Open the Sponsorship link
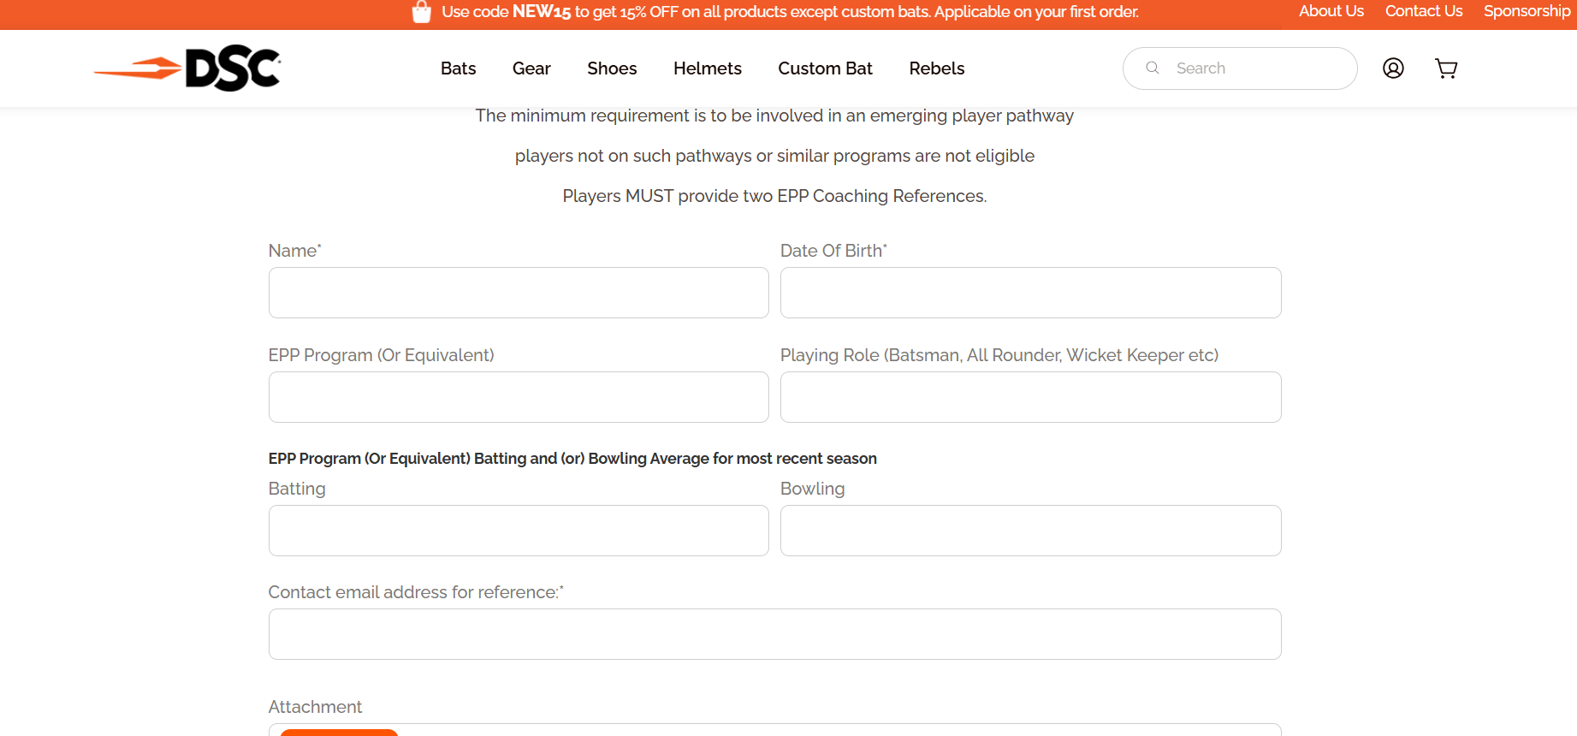The image size is (1577, 736). pyautogui.click(x=1527, y=11)
